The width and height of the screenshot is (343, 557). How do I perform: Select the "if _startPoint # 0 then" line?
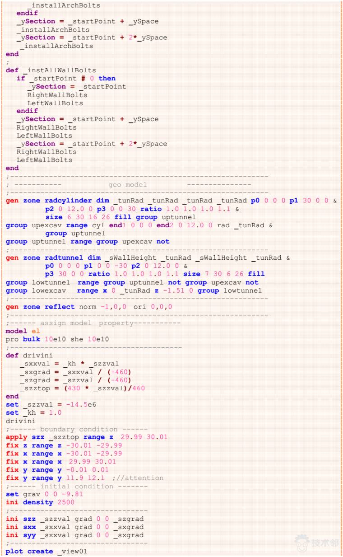66,78
